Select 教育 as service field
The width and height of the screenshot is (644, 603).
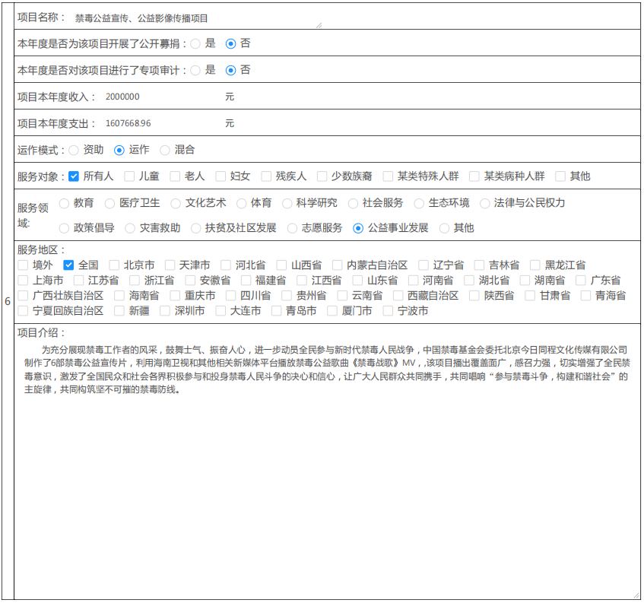64,203
